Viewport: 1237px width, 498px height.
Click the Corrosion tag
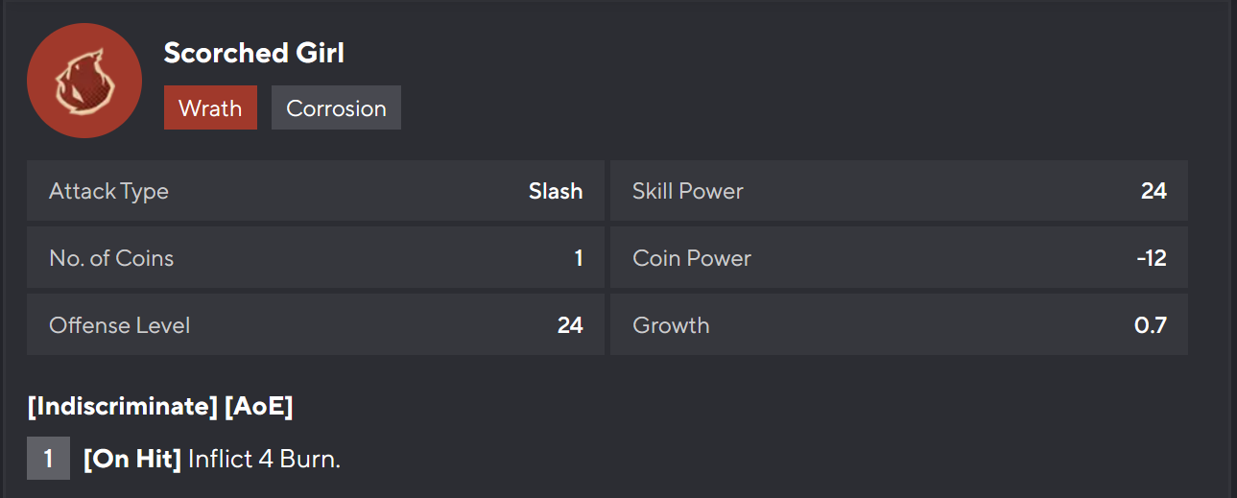[336, 107]
